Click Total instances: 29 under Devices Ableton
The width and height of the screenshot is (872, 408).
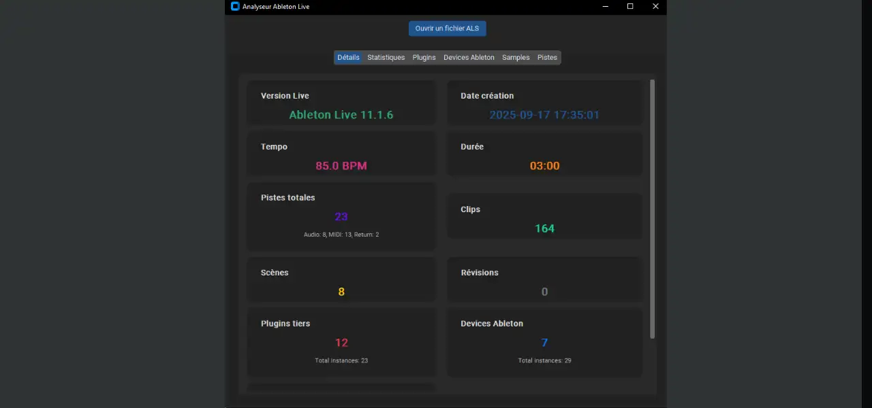544,360
